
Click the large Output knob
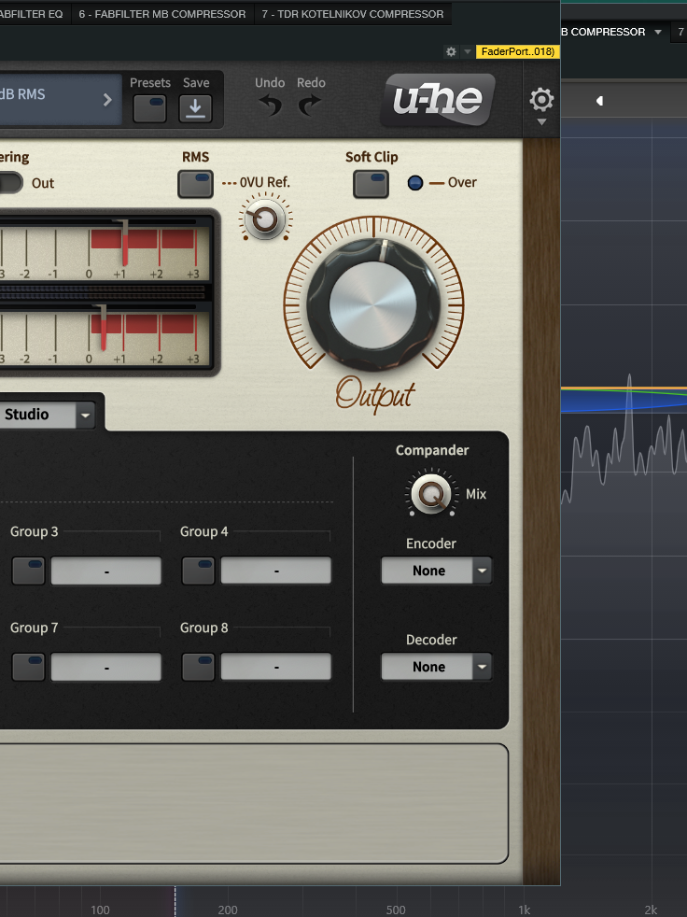click(373, 304)
